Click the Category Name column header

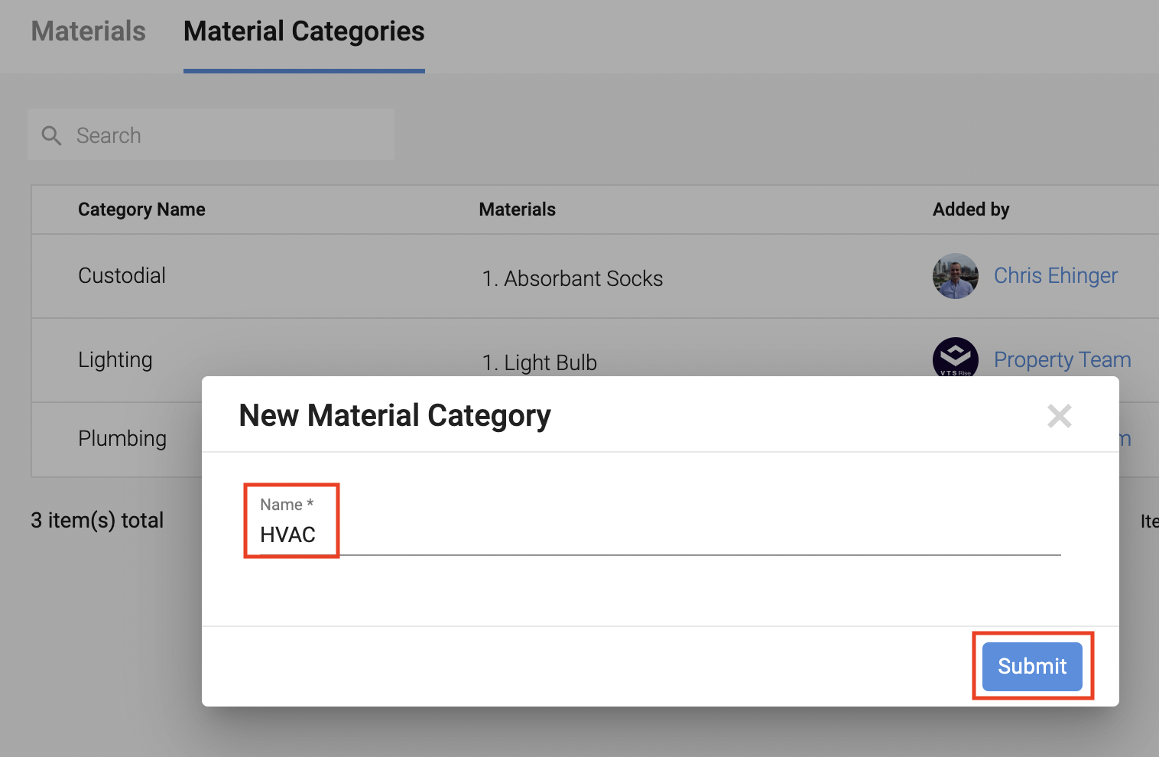pyautogui.click(x=141, y=210)
